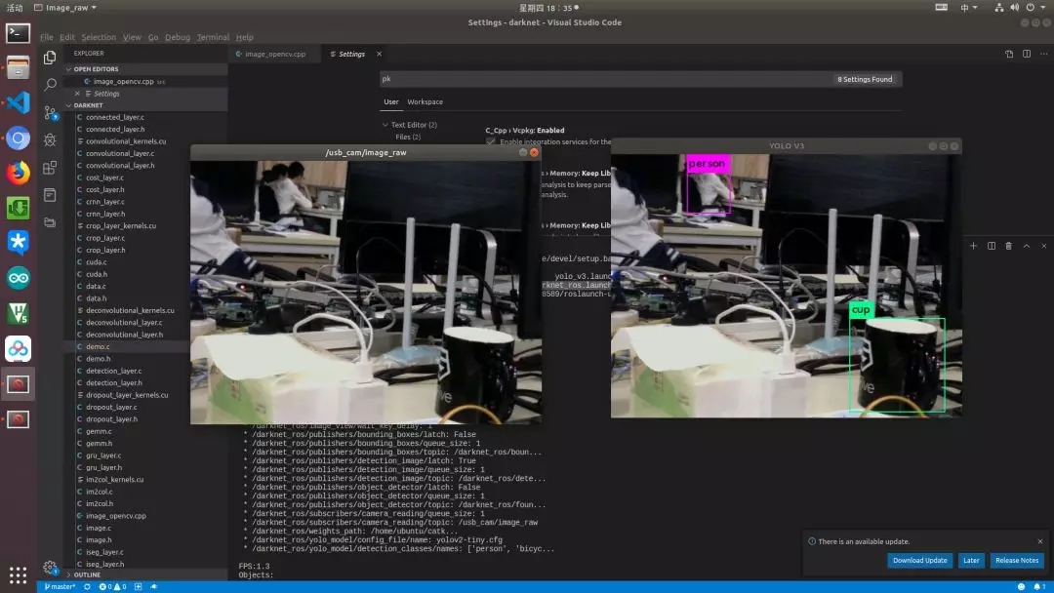Launch Firefox from the Ubuntu dock
Image resolution: width=1054 pixels, height=593 pixels.
tap(18, 173)
